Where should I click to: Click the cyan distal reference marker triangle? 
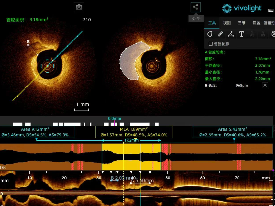(36, 139)
